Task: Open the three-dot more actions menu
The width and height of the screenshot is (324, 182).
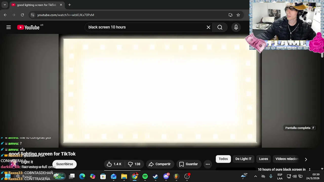Action: point(208,164)
